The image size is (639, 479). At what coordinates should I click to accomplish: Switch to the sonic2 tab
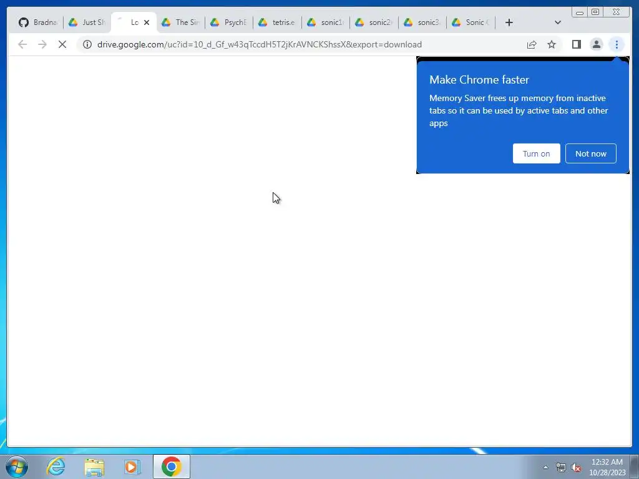374,22
